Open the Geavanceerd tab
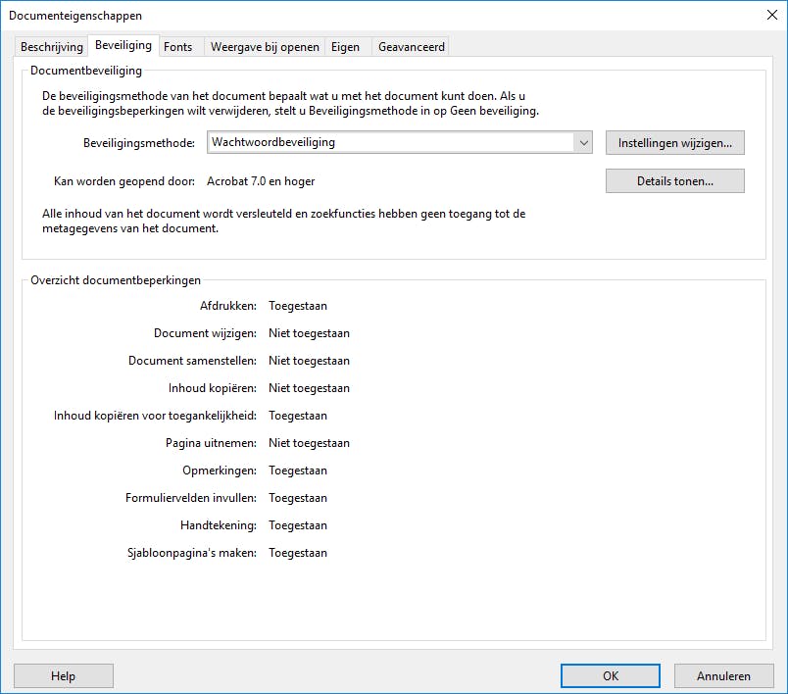The image size is (788, 694). pyautogui.click(x=410, y=46)
